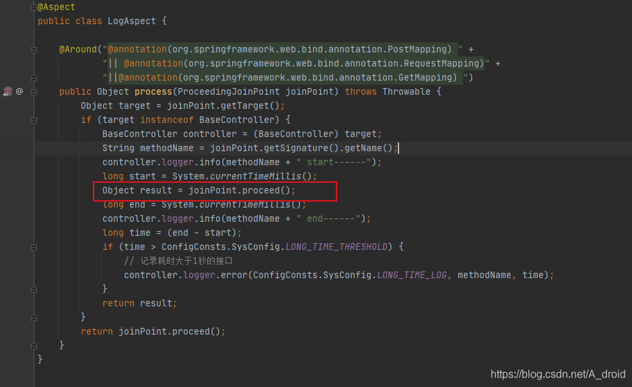Click getSignature() in the methodName line
The height and width of the screenshot is (387, 632).
tap(302, 148)
